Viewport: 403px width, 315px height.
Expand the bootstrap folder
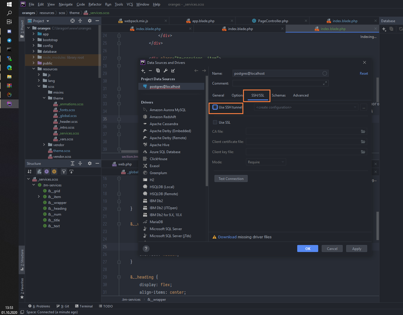pos(34,40)
